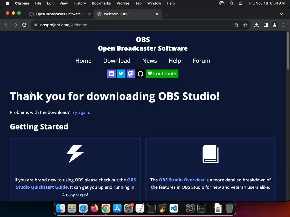Click the browser forward arrow

(x=15, y=25)
